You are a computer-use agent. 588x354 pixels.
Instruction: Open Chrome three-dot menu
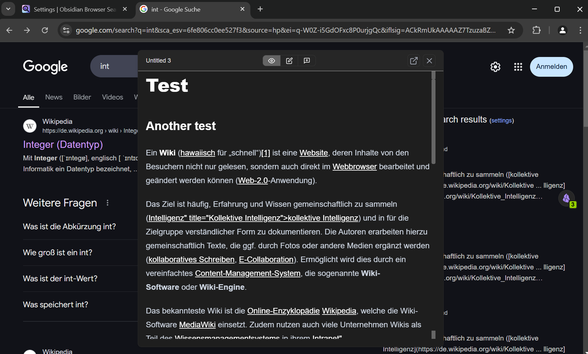[x=580, y=30]
